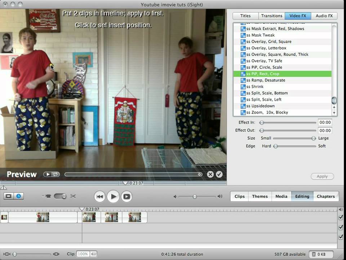Mute using low-volume speaker icon
This screenshot has height=260, width=346.
tap(175, 196)
